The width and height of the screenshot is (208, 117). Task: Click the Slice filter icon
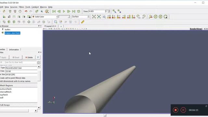14,22
